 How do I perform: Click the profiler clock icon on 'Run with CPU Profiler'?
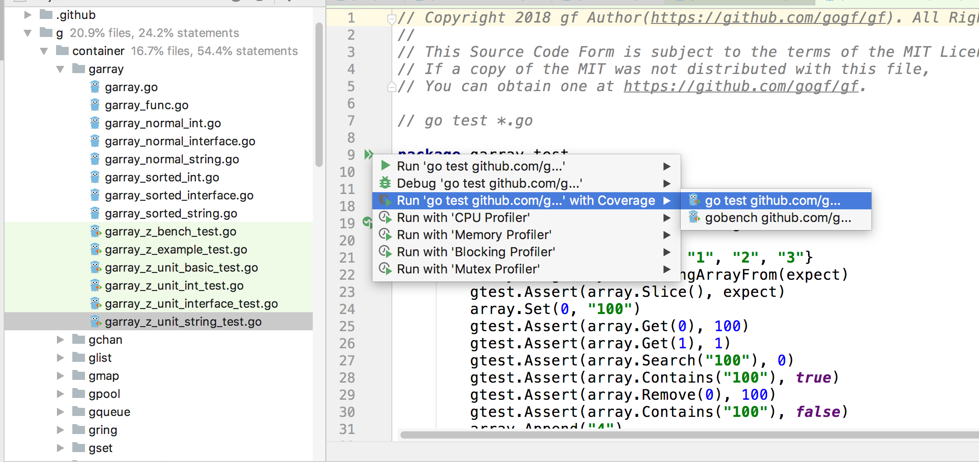[386, 217]
